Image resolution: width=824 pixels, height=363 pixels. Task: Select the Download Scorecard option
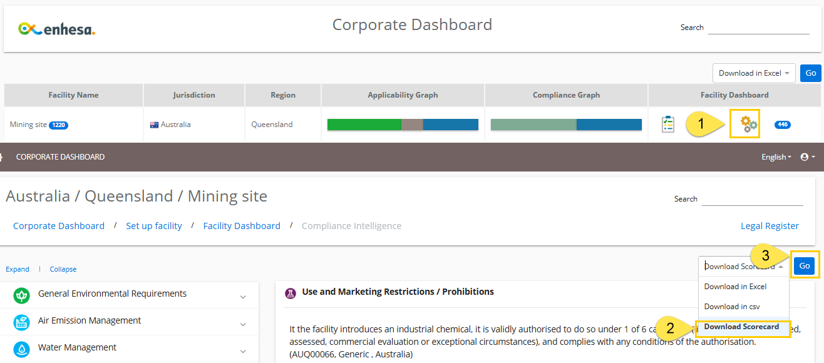click(x=743, y=327)
